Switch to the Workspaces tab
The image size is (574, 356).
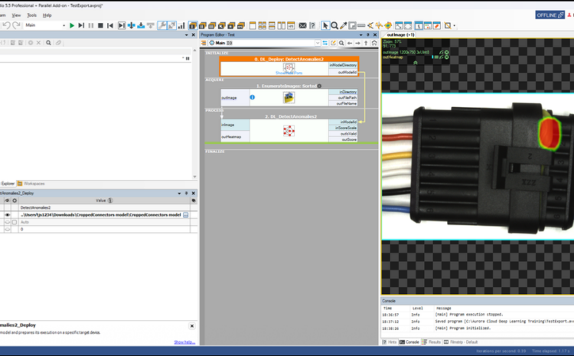34,184
